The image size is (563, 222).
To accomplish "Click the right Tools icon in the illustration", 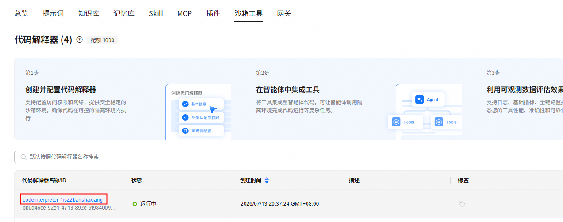I will click(439, 122).
